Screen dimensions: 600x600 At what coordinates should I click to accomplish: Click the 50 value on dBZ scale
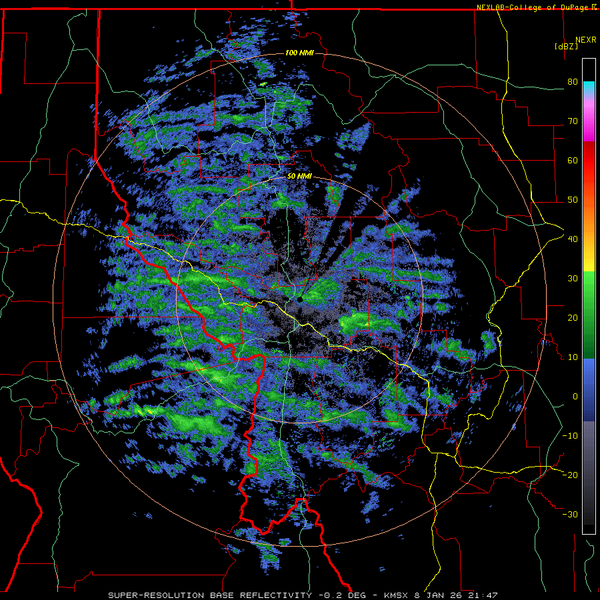click(x=573, y=200)
